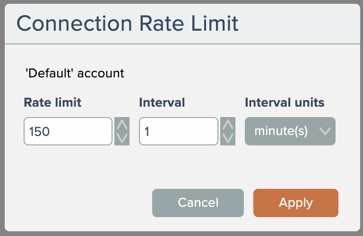Click the 'Default' account text
This screenshot has width=363, height=236.
point(74,73)
